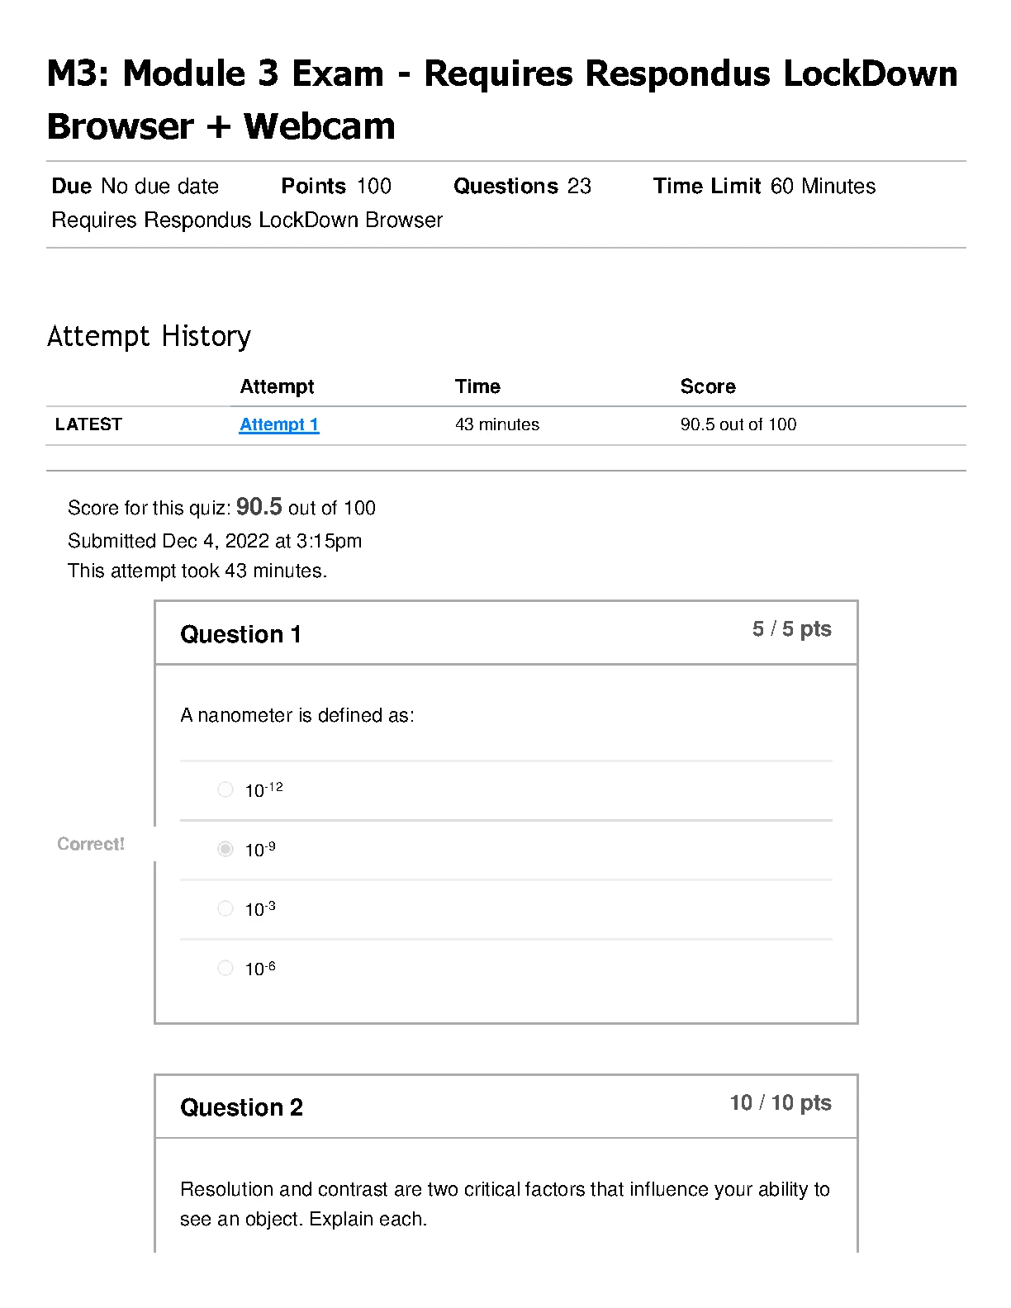Choose the 10^-6 answer radio button
Image resolution: width=1011 pixels, height=1308 pixels.
225,968
